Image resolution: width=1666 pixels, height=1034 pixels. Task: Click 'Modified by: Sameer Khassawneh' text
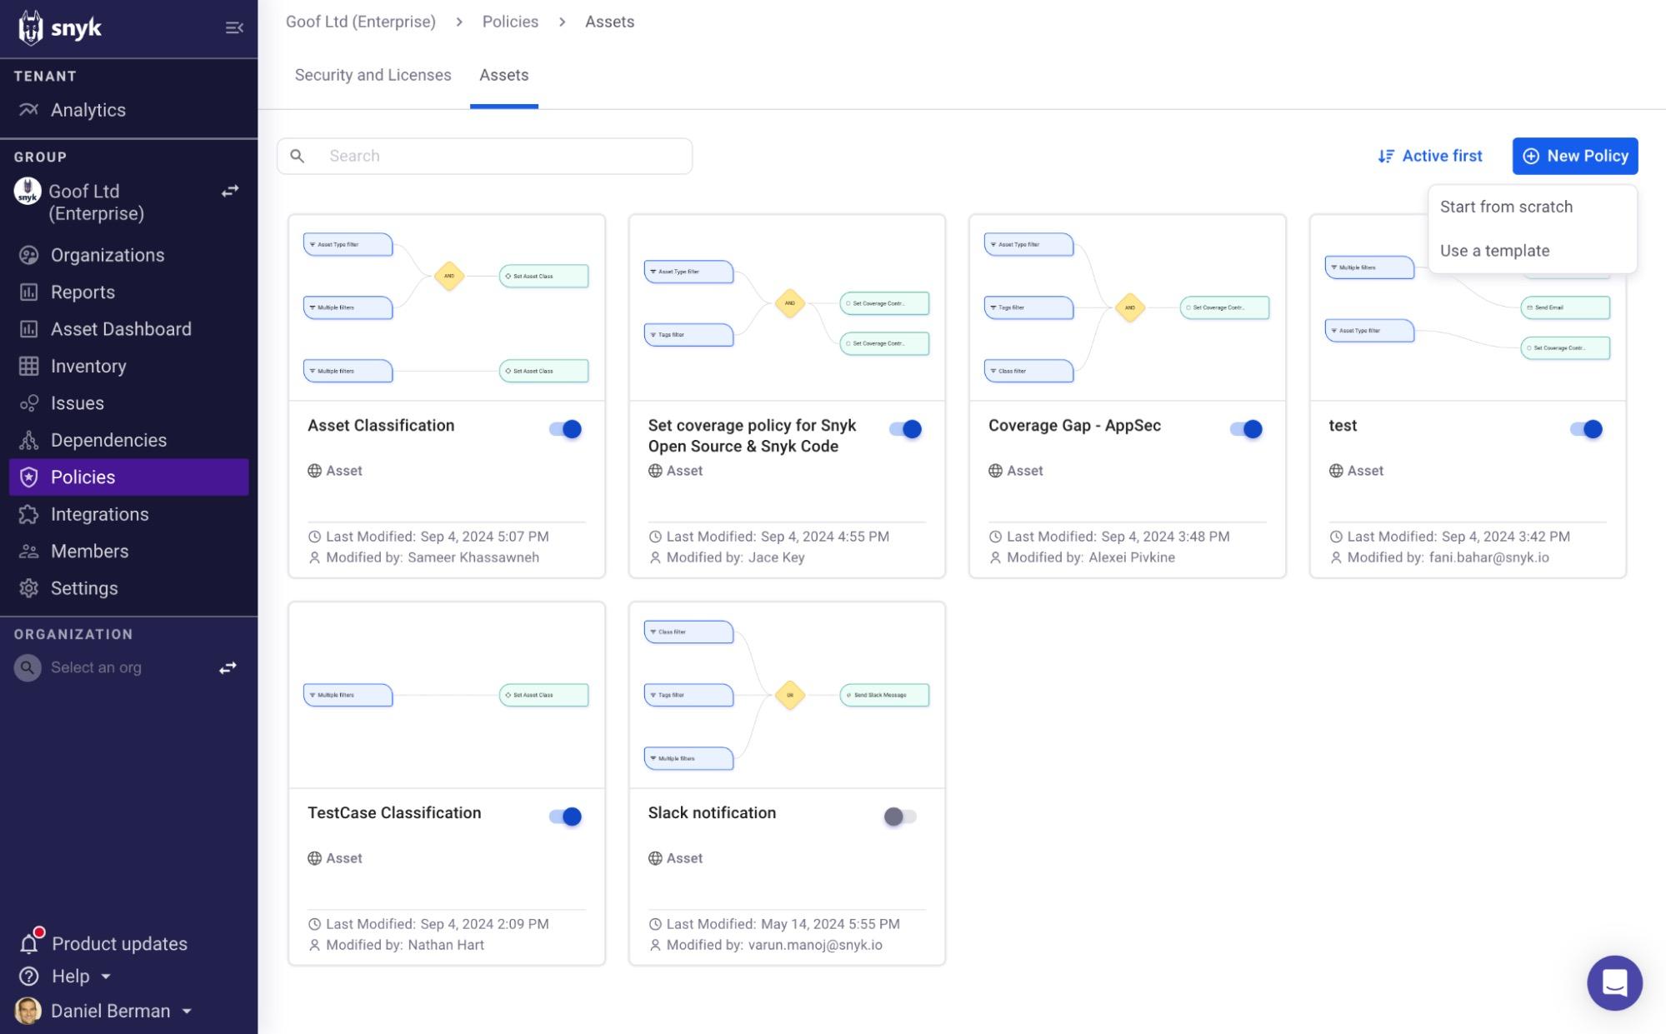(432, 557)
